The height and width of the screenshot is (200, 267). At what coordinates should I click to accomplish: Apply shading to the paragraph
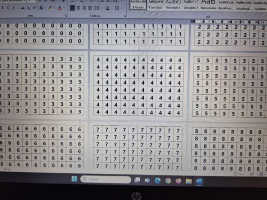[x=107, y=8]
